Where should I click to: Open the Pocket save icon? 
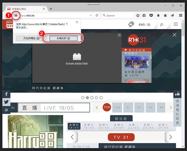151,16
